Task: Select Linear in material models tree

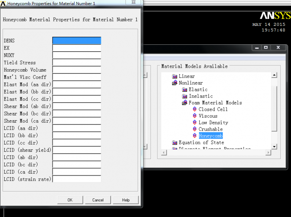Action: [187, 76]
